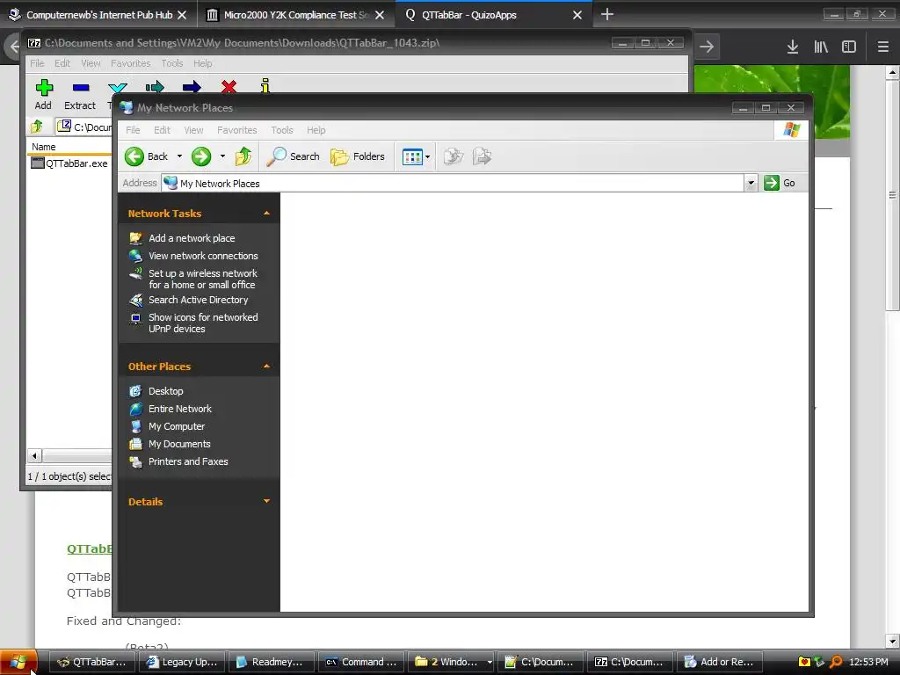This screenshot has height=675, width=900.
Task: Switch to Command Prompt taskbar button
Action: coord(361,662)
